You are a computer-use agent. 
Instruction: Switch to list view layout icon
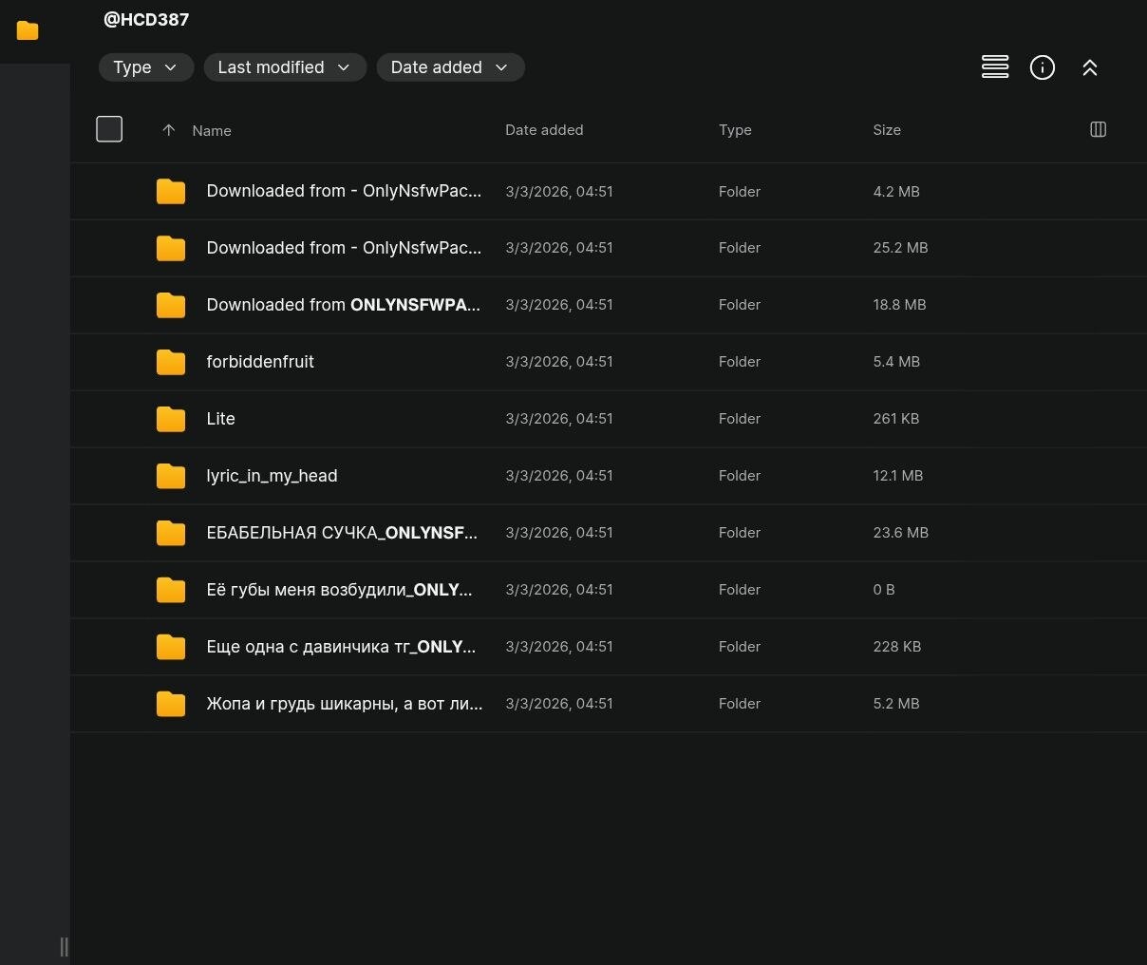[994, 67]
